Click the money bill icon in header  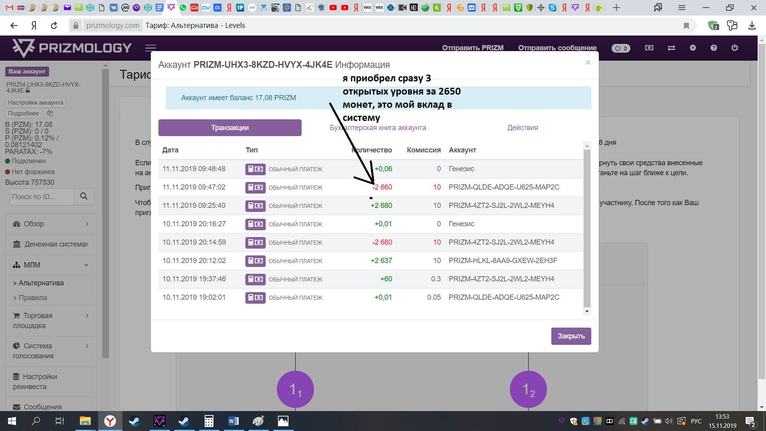pyautogui.click(x=649, y=47)
